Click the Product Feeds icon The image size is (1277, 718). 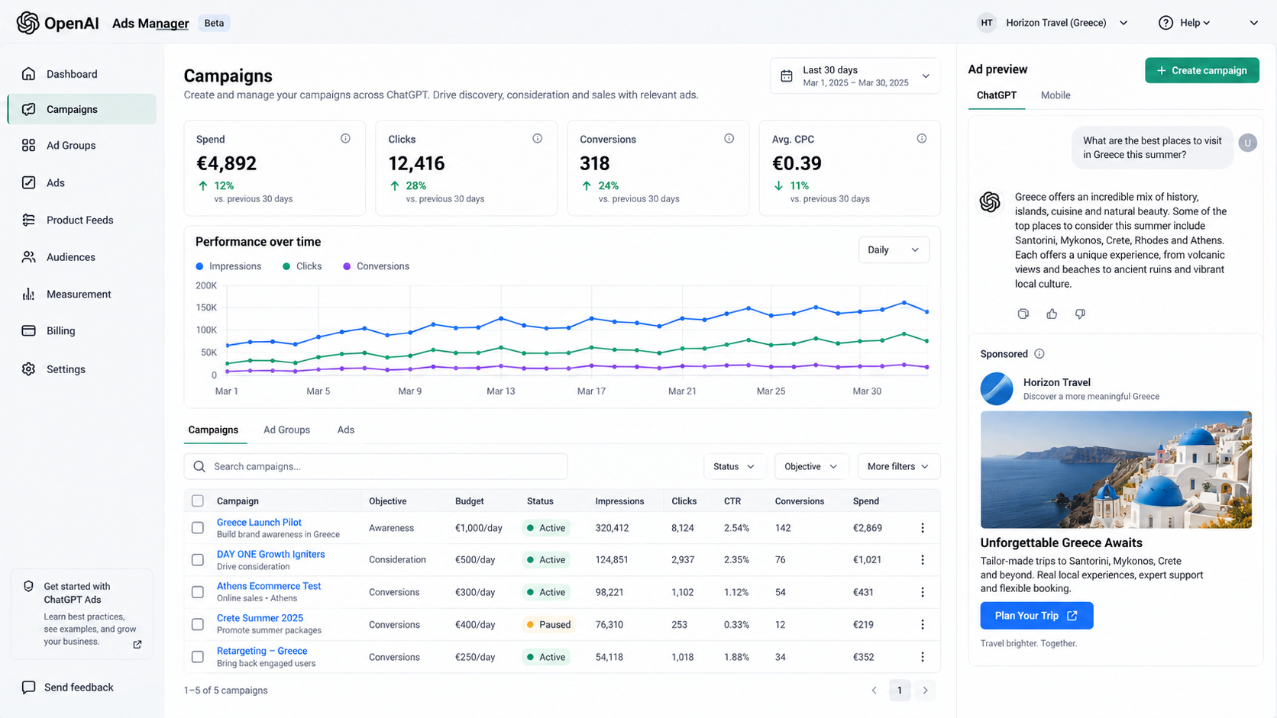click(x=28, y=220)
